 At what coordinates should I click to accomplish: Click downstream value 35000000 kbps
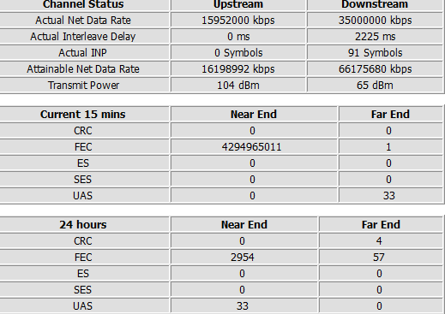(375, 21)
